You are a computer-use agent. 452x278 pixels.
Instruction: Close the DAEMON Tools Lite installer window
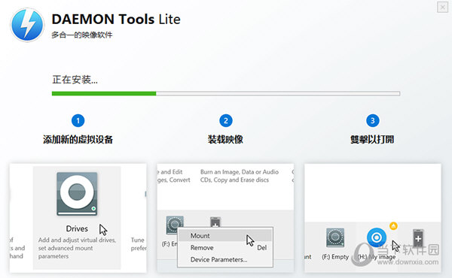tap(442, 7)
